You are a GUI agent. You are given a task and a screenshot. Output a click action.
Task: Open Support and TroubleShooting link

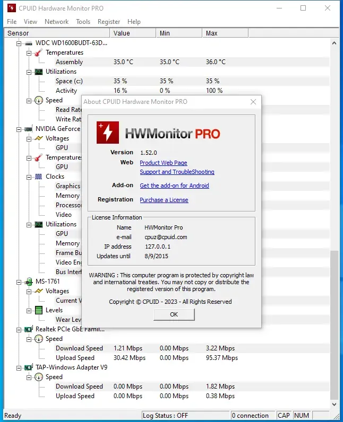click(x=177, y=172)
